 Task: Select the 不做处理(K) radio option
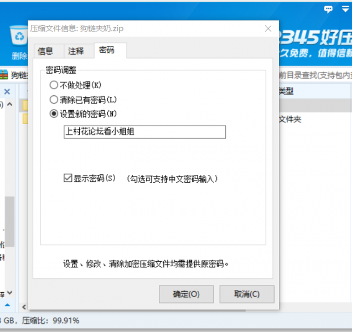[x=54, y=85]
